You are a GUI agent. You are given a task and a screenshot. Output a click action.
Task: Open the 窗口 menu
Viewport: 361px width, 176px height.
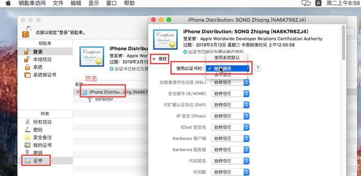pos(112,3)
